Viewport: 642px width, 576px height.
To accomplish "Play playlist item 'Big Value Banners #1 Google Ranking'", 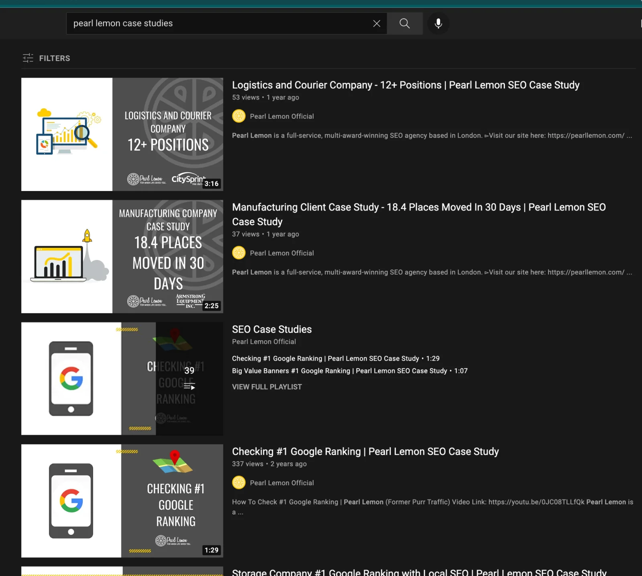I will coord(349,371).
